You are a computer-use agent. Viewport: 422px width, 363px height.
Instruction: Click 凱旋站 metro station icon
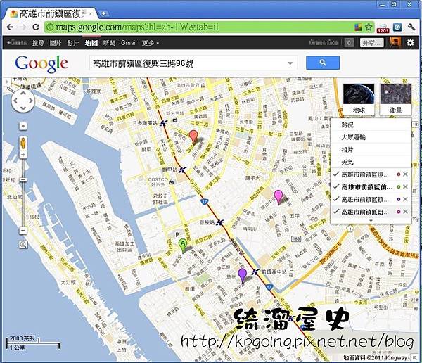pos(219,222)
